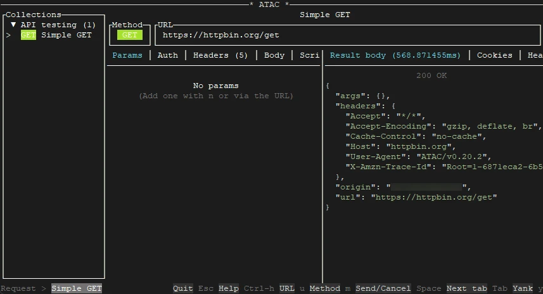Screen dimensions: 543x294
Task: Open the Cookies result tab
Action: click(494, 55)
